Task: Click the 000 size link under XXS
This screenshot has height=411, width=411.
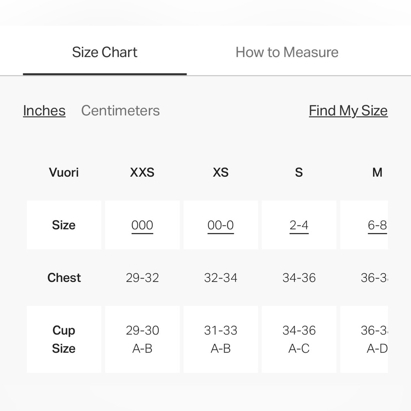Action: click(142, 225)
